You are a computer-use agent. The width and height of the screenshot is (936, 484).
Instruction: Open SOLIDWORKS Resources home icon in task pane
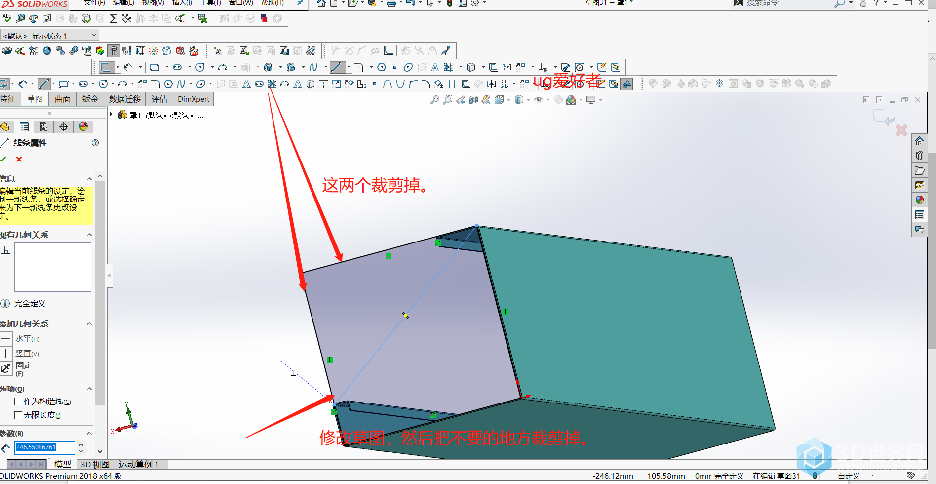919,141
